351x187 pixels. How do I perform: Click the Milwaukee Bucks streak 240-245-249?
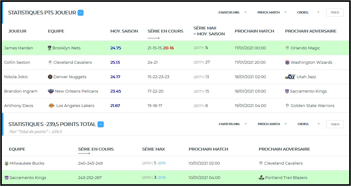point(91,163)
